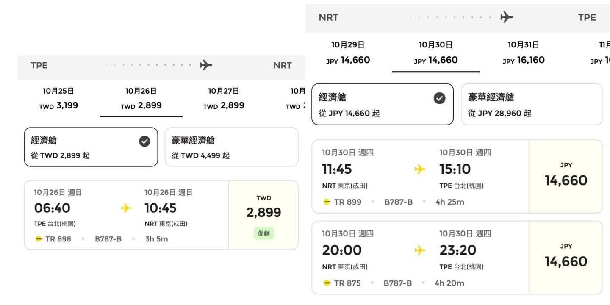610x305 pixels.
Task: Select 豪華經濟艙 cabin priced from JPY 28,960
Action: [x=532, y=104]
